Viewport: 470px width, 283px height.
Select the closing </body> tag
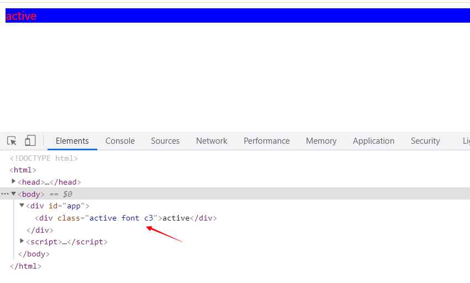click(34, 254)
